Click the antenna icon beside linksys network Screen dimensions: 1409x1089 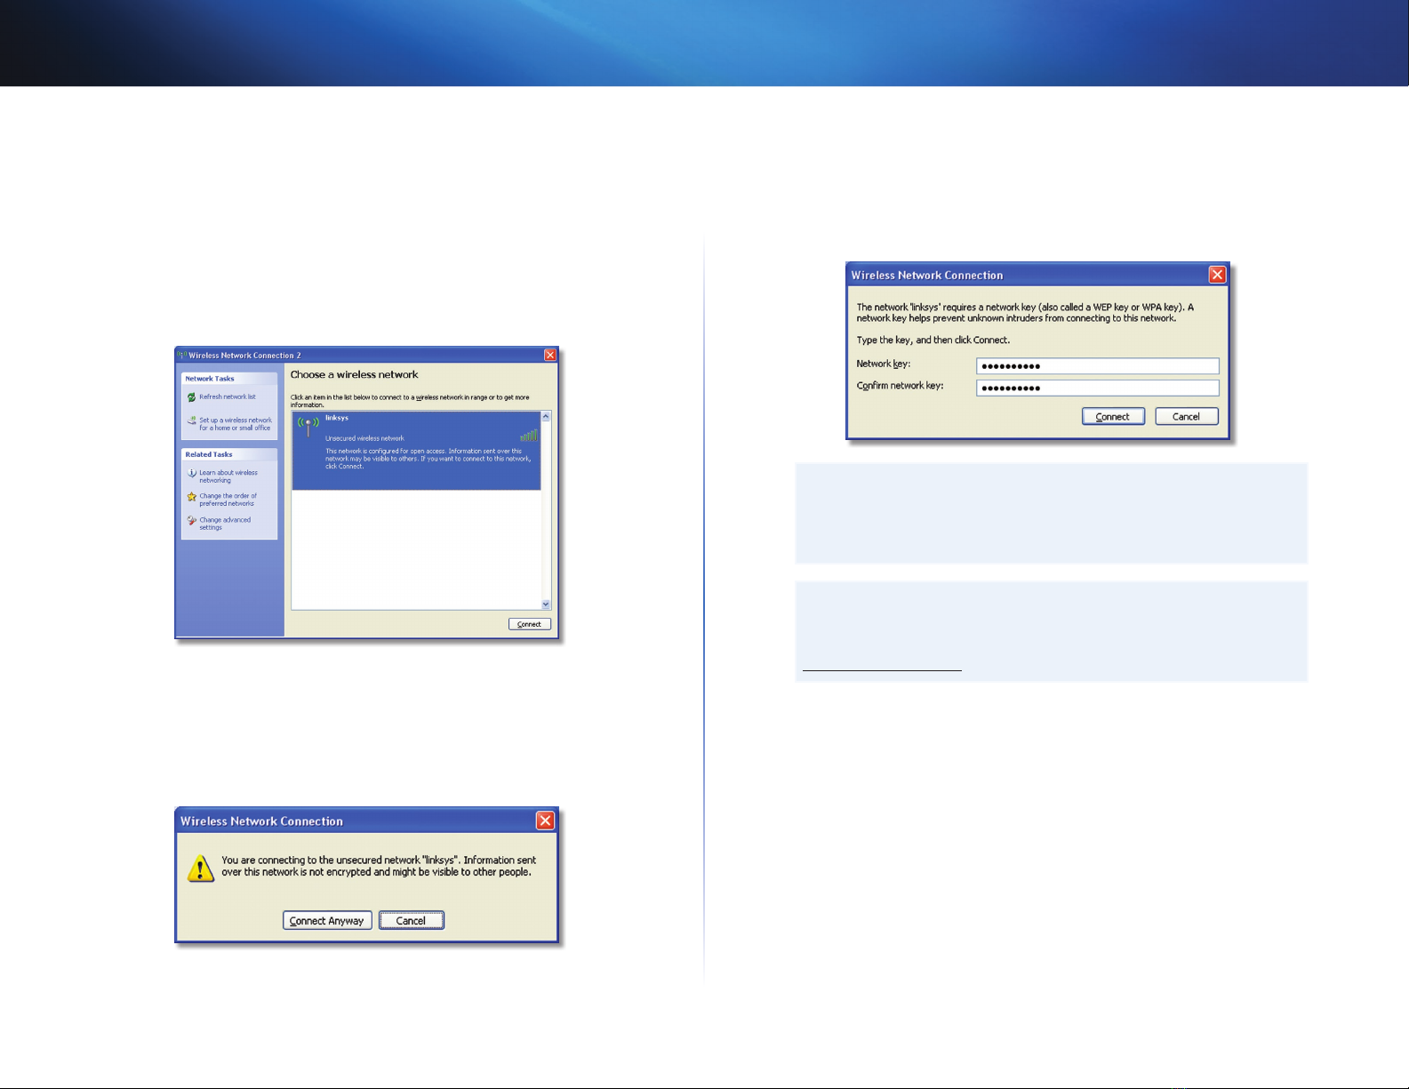coord(308,426)
